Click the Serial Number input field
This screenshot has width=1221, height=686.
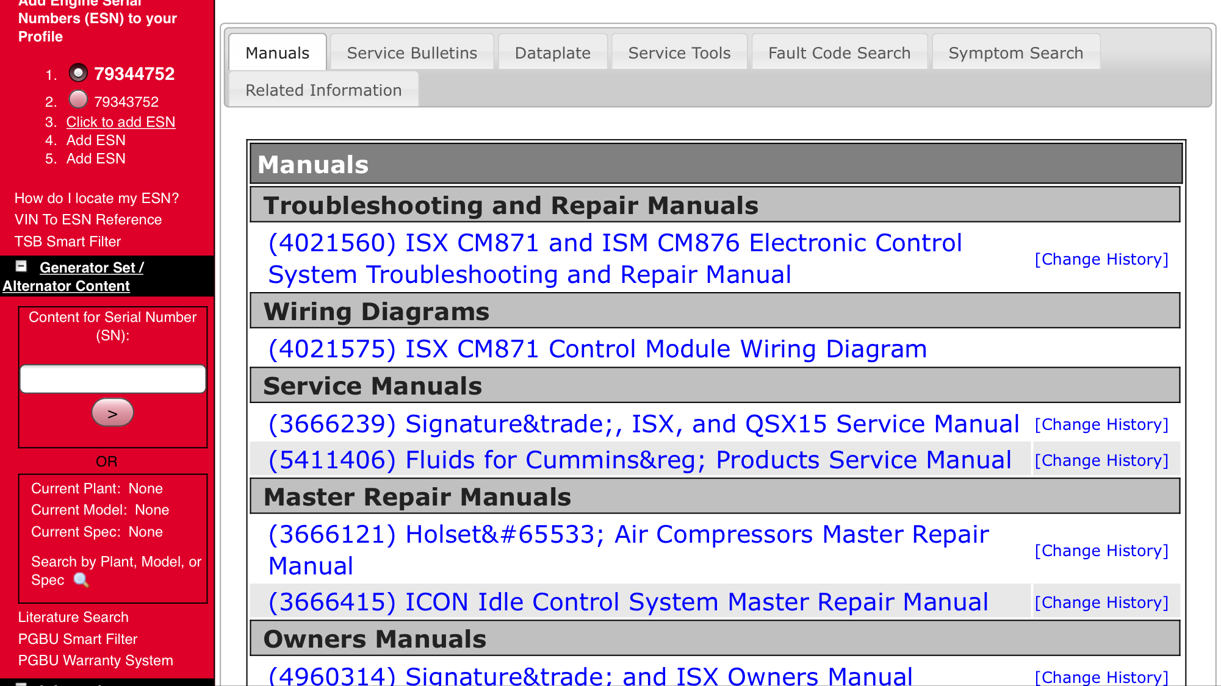click(113, 379)
